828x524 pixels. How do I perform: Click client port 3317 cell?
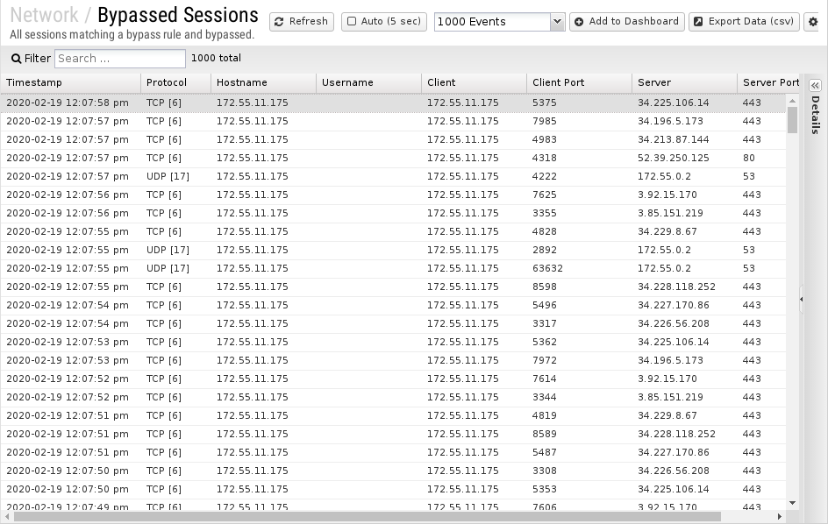pos(579,324)
